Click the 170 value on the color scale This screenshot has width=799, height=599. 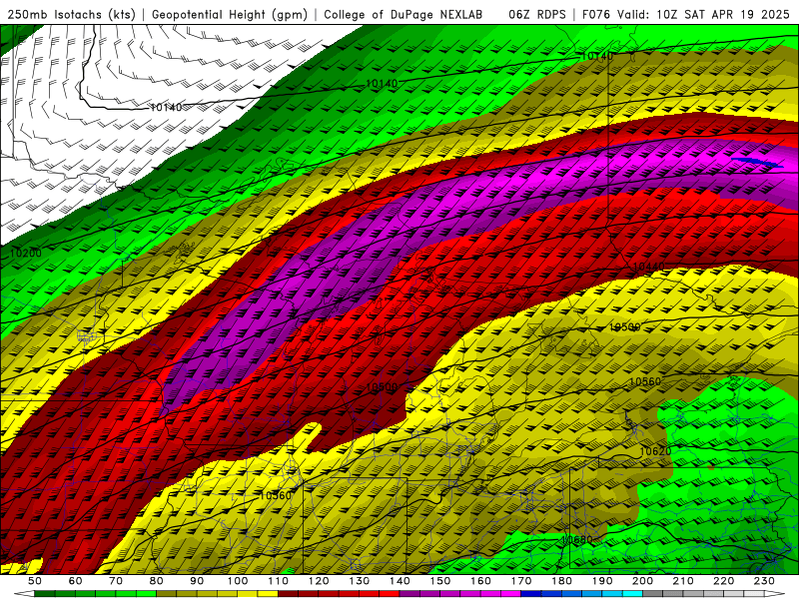pos(521,581)
